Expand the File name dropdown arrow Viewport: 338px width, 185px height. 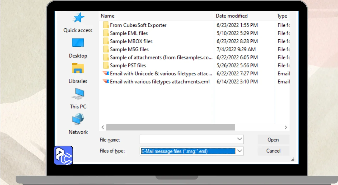(240, 139)
